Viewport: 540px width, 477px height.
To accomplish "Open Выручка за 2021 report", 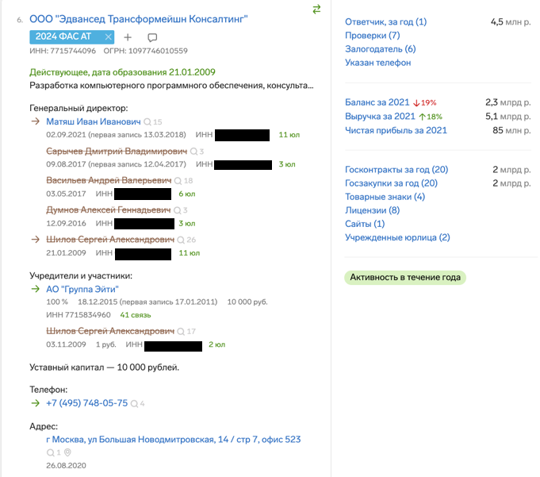I will pos(380,116).
